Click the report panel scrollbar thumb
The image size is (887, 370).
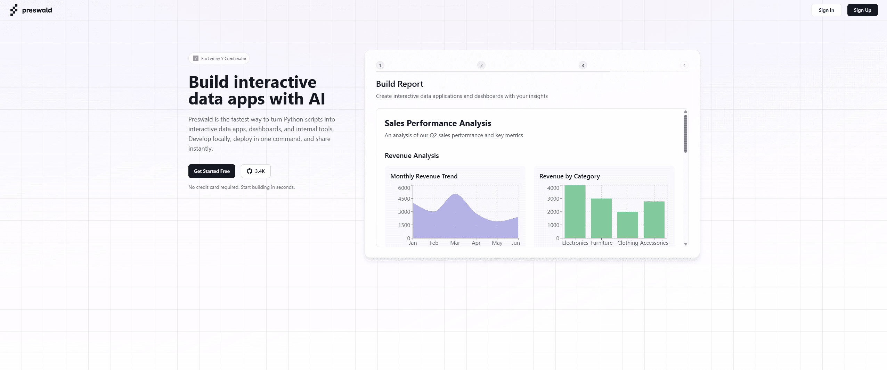tap(685, 134)
